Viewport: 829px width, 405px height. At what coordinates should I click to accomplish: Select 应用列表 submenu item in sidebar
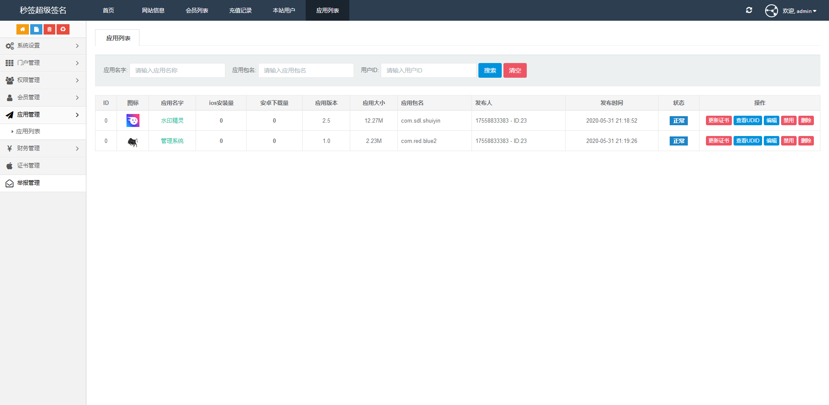28,131
